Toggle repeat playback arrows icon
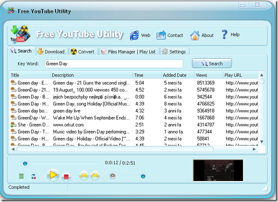The height and width of the screenshot is (202, 278). [34, 176]
